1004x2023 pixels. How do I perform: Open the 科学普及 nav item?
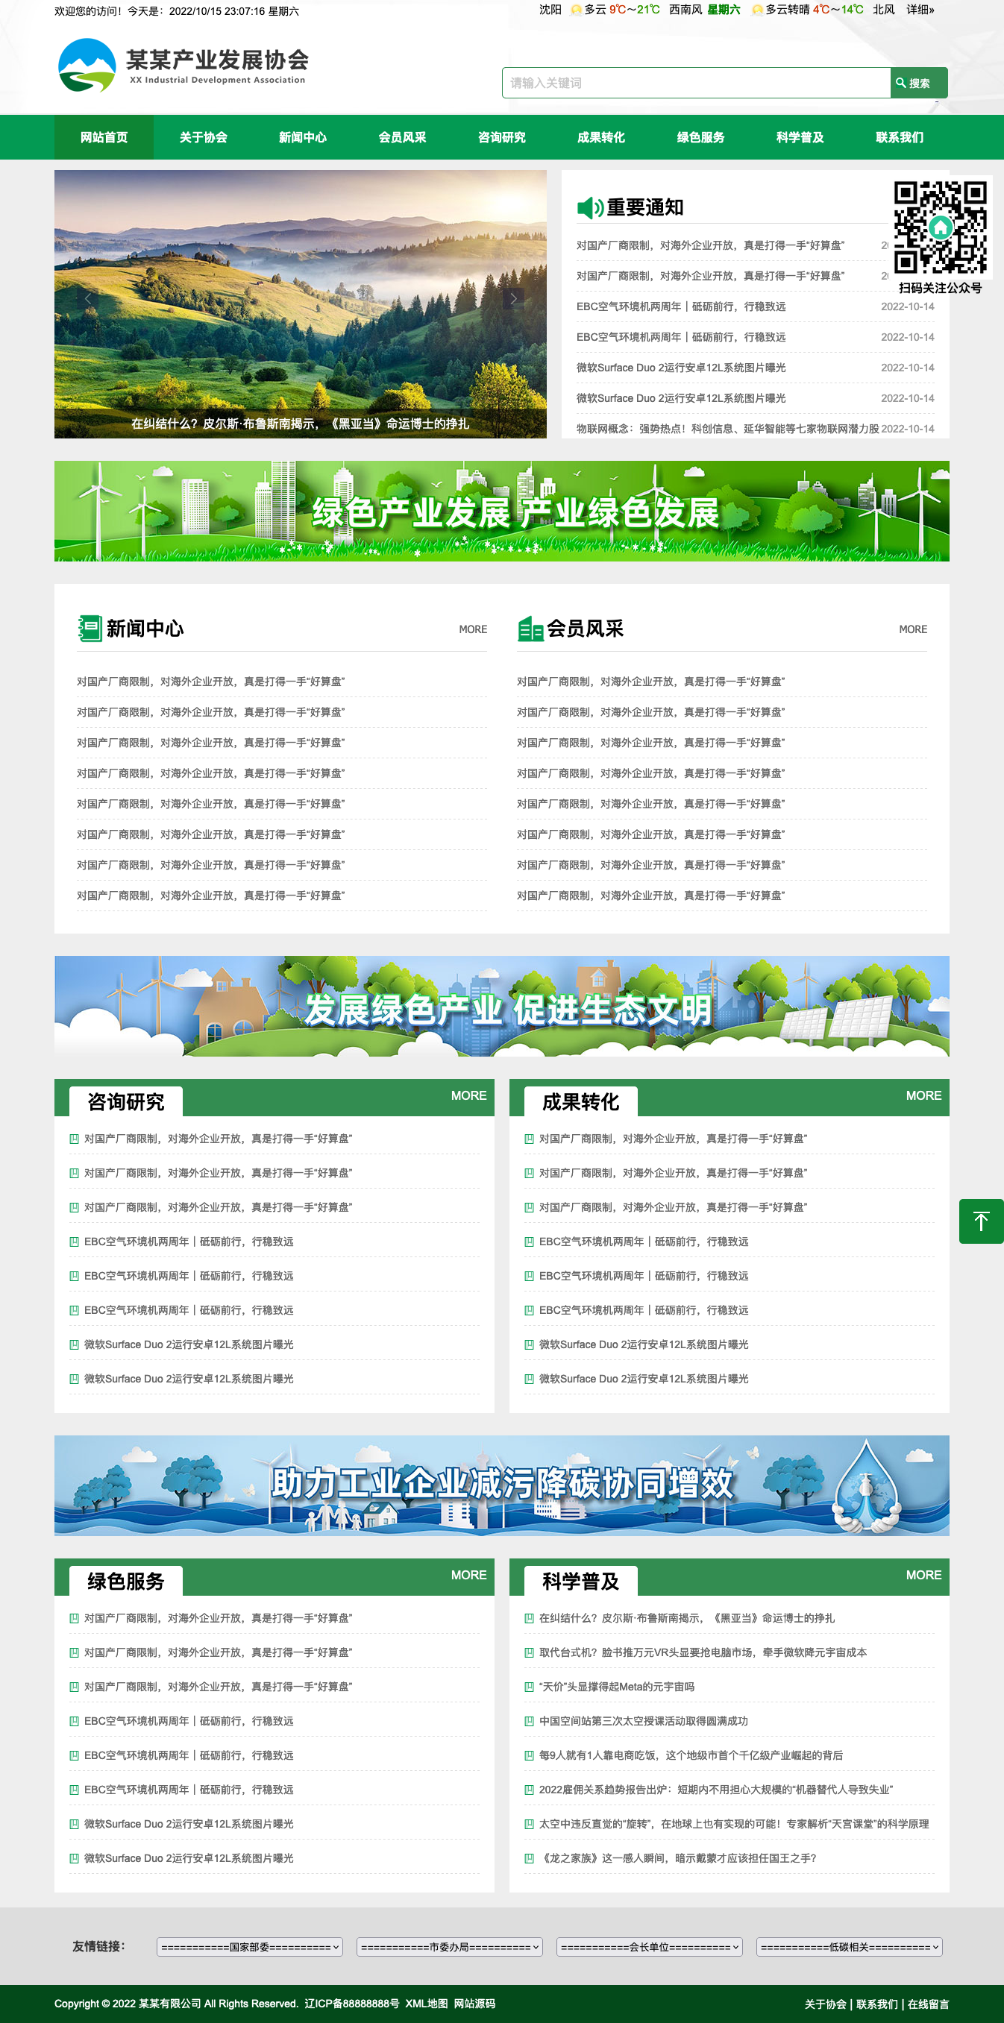[800, 137]
